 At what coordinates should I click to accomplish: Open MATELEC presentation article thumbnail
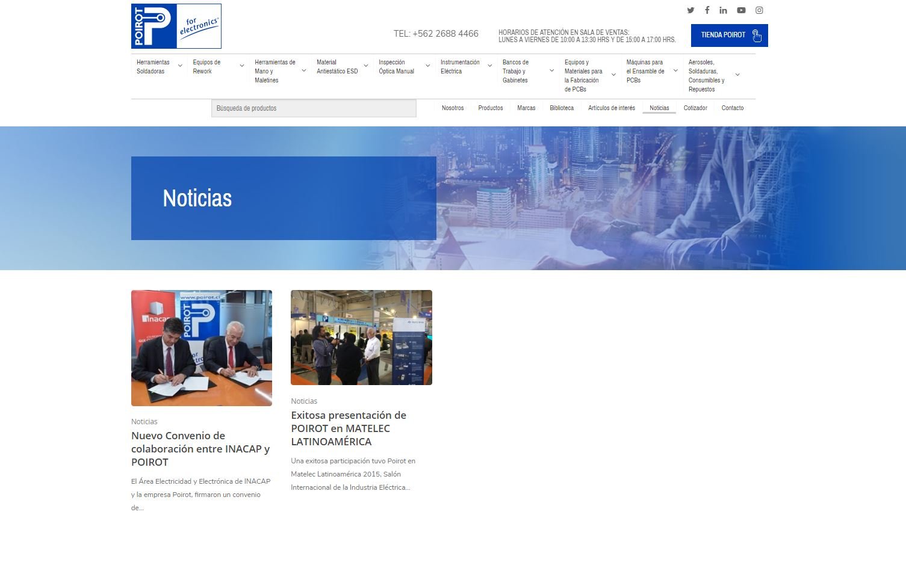pyautogui.click(x=361, y=338)
